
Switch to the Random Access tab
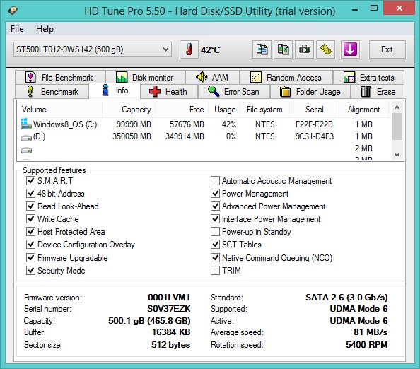pyautogui.click(x=286, y=77)
